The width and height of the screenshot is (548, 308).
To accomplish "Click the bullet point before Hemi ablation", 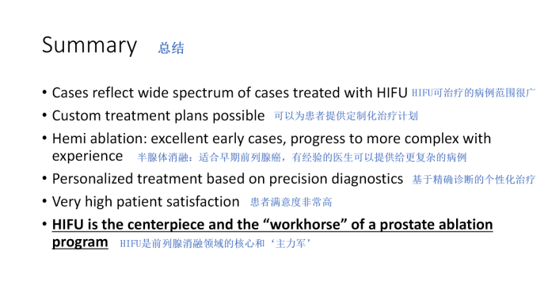I will (x=44, y=138).
